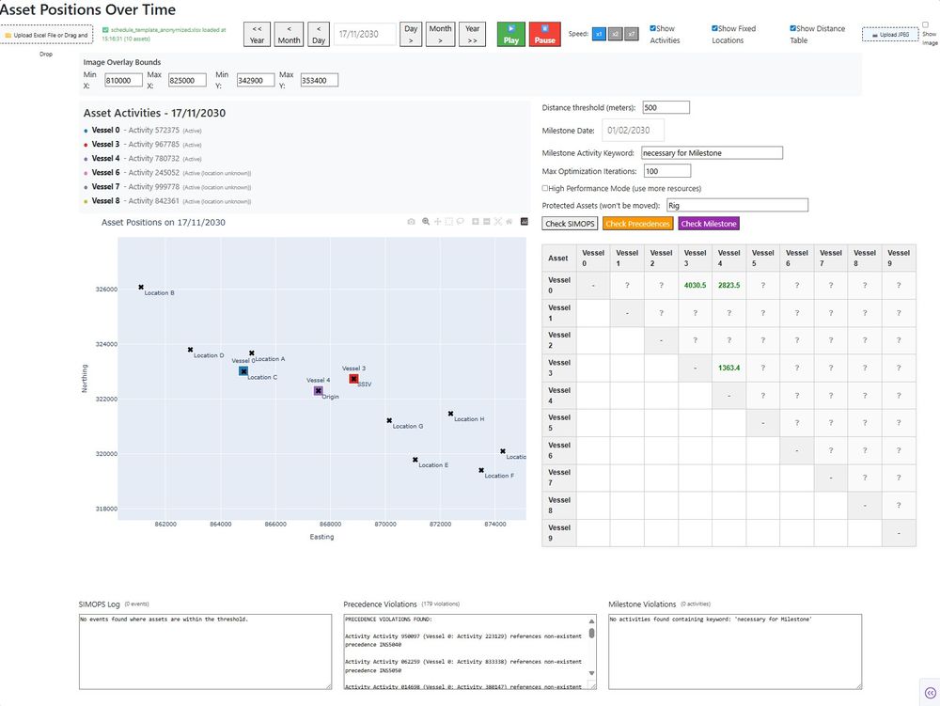
Task: Click the Max X bounds input field
Action: (187, 80)
